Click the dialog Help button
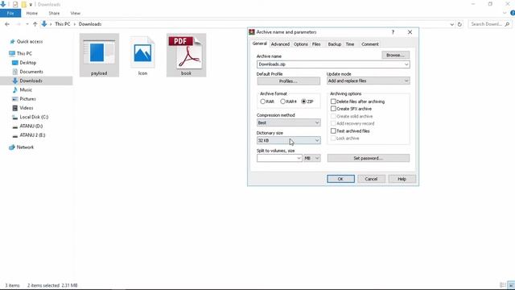Viewport: 515px width, 290px height. (402, 179)
